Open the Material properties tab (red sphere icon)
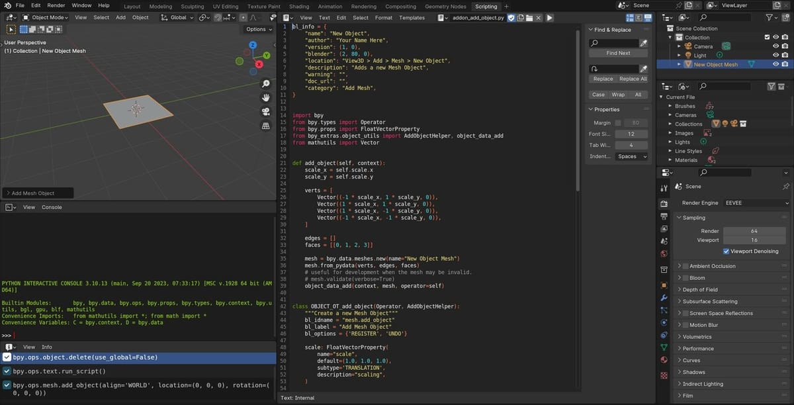This screenshot has height=405, width=794. click(664, 361)
